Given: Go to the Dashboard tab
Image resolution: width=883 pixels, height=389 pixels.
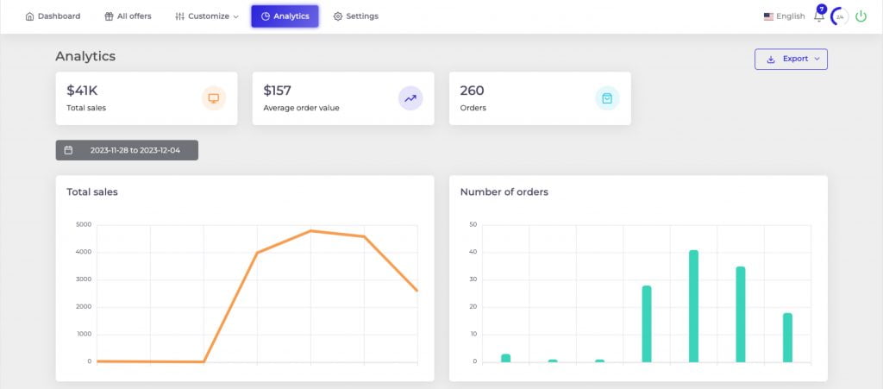Looking at the screenshot, I should (53, 16).
